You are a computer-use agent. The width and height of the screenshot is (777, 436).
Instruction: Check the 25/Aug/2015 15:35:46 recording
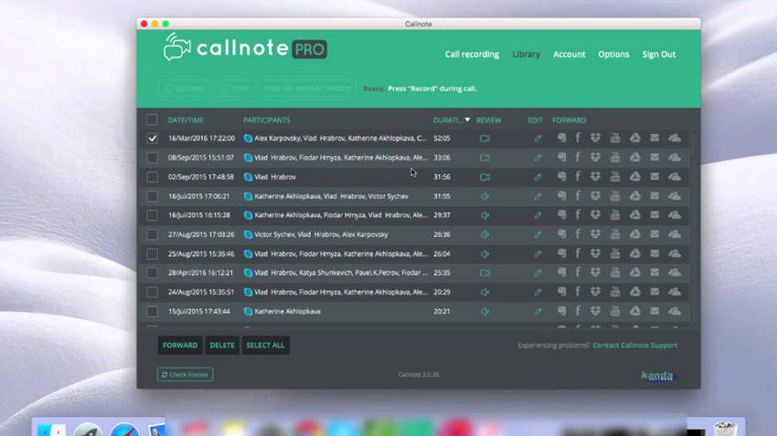[x=152, y=254]
